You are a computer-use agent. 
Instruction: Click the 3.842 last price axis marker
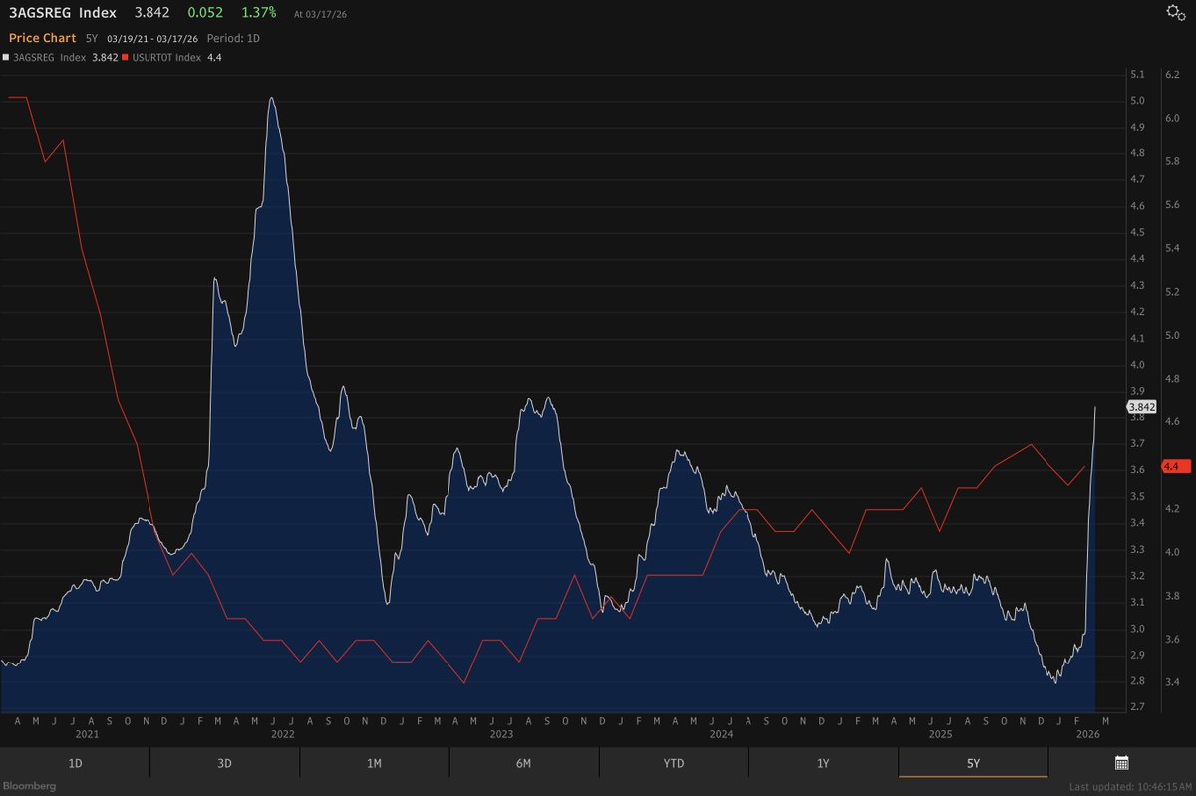tap(1141, 406)
